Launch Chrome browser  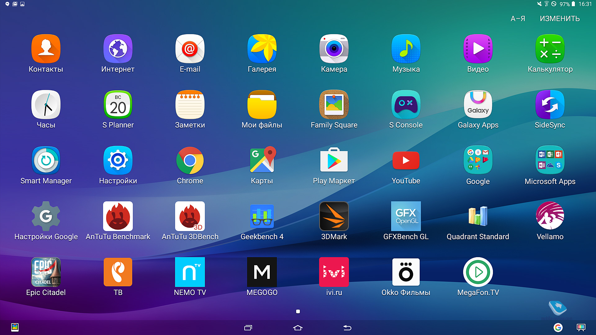190,161
